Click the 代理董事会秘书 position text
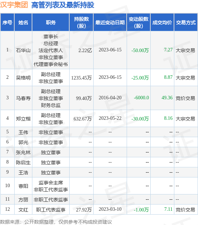 pyautogui.click(x=51, y=64)
